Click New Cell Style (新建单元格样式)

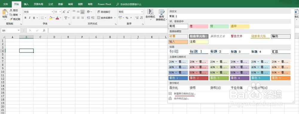tap(185, 94)
